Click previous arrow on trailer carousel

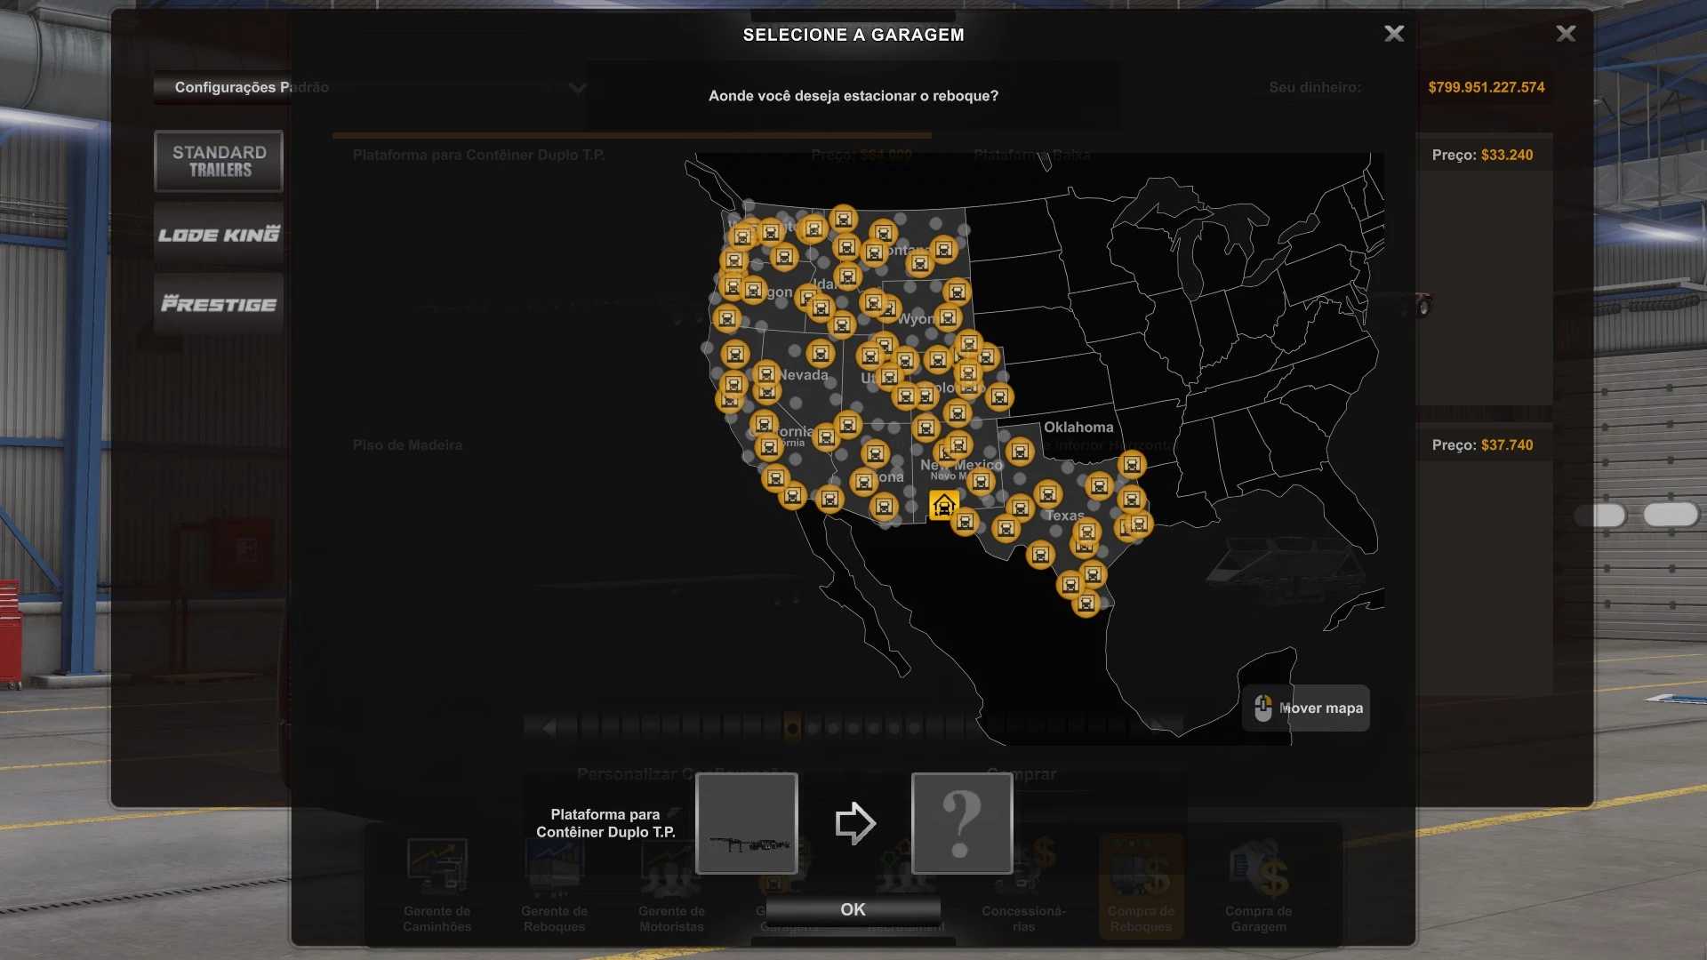549,728
